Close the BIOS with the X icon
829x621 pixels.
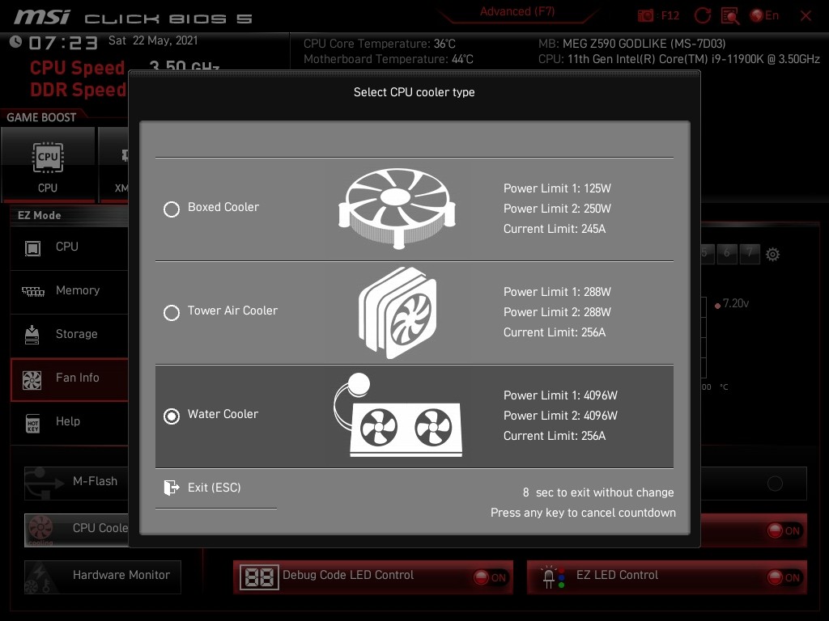806,16
